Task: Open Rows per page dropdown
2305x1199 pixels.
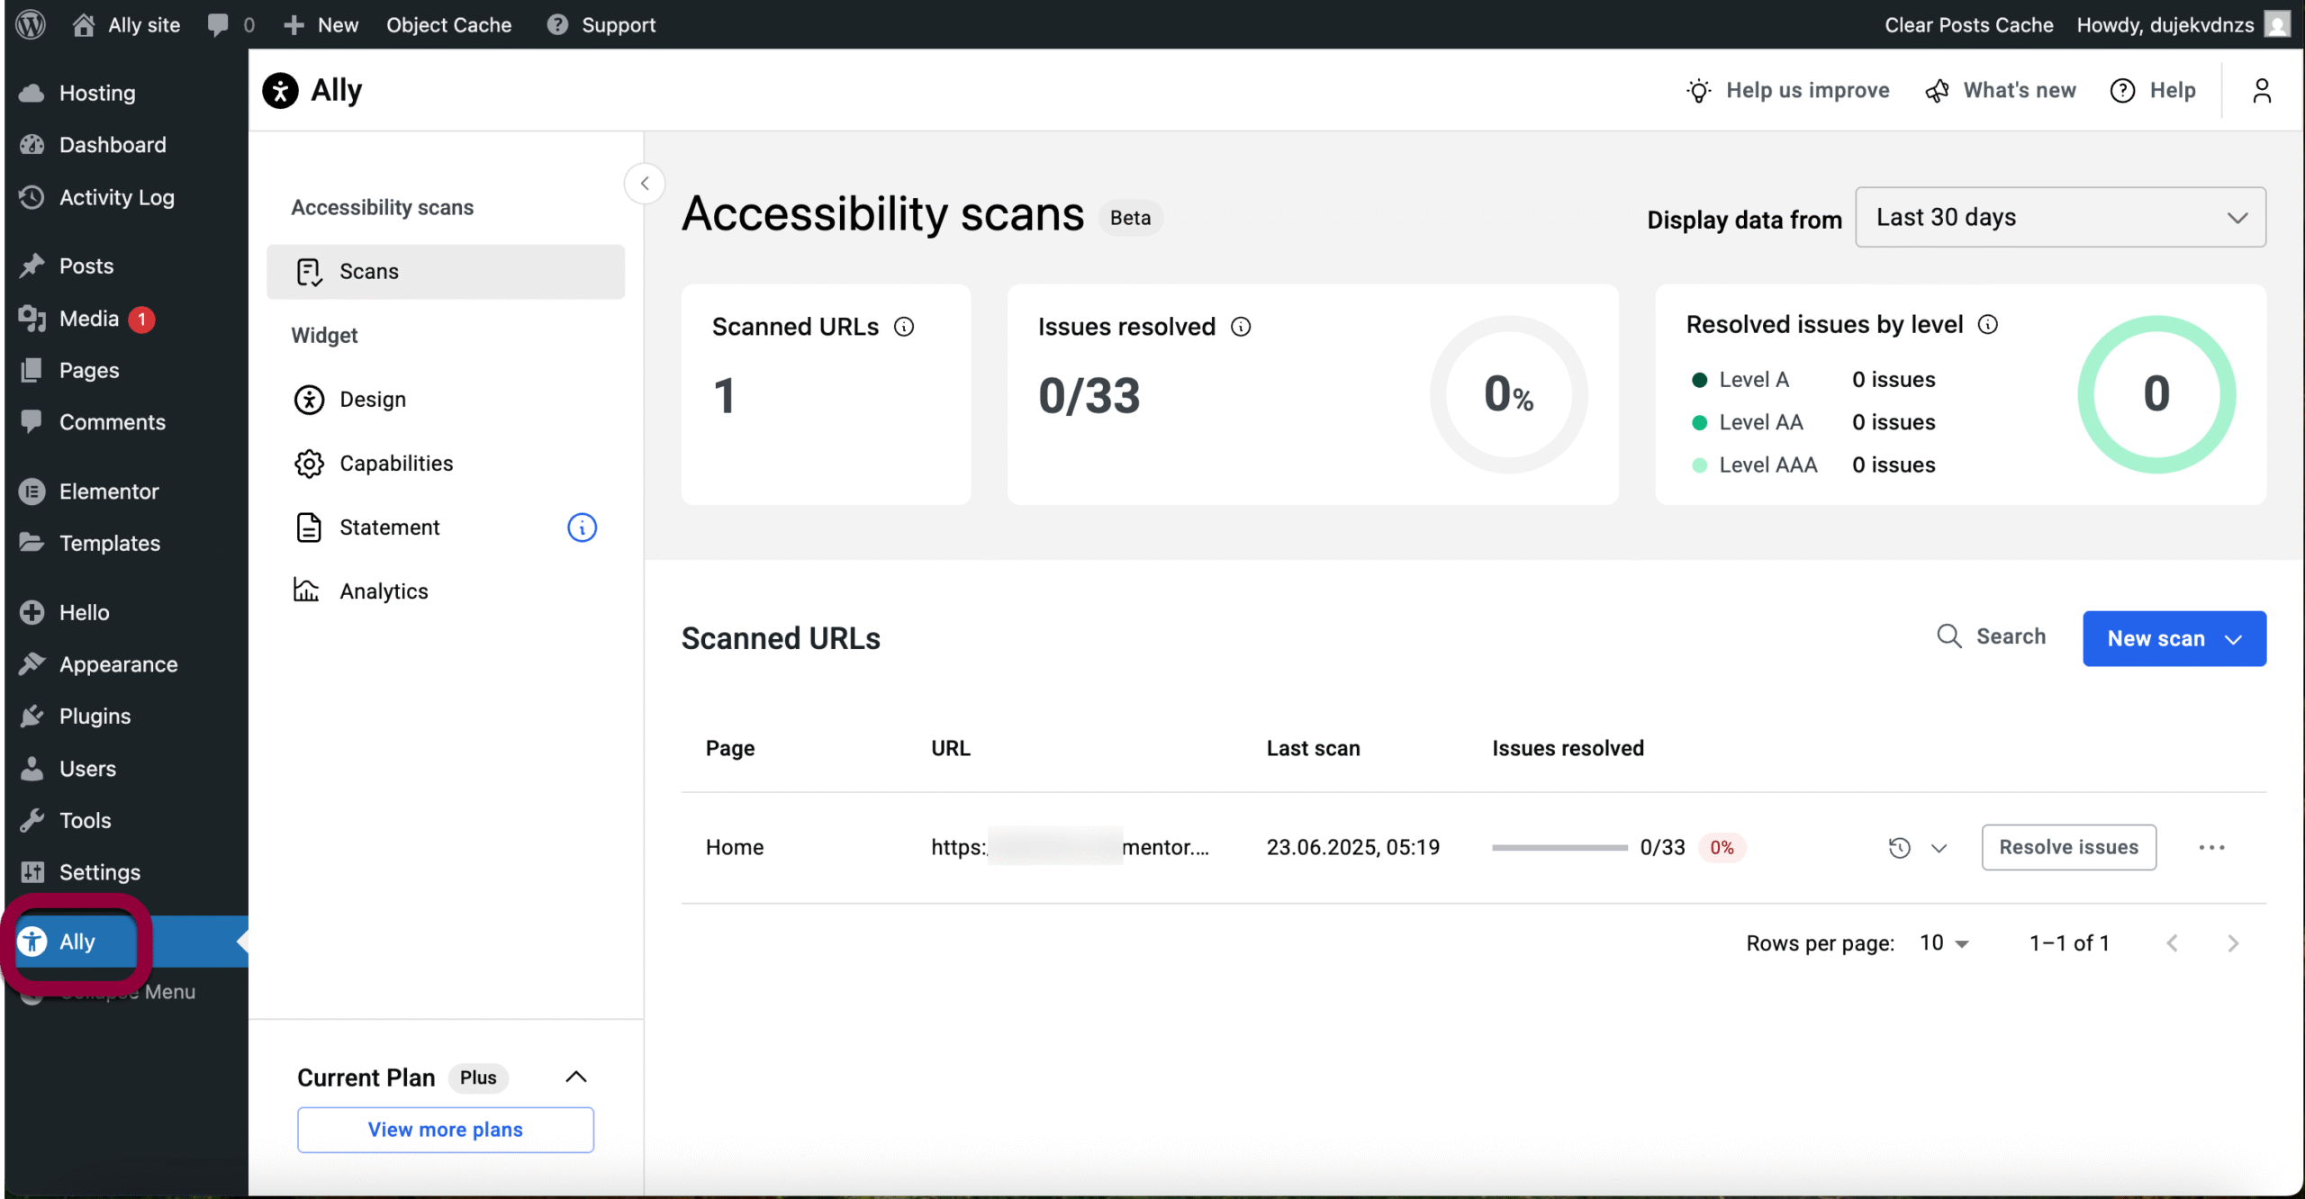Action: click(1945, 942)
